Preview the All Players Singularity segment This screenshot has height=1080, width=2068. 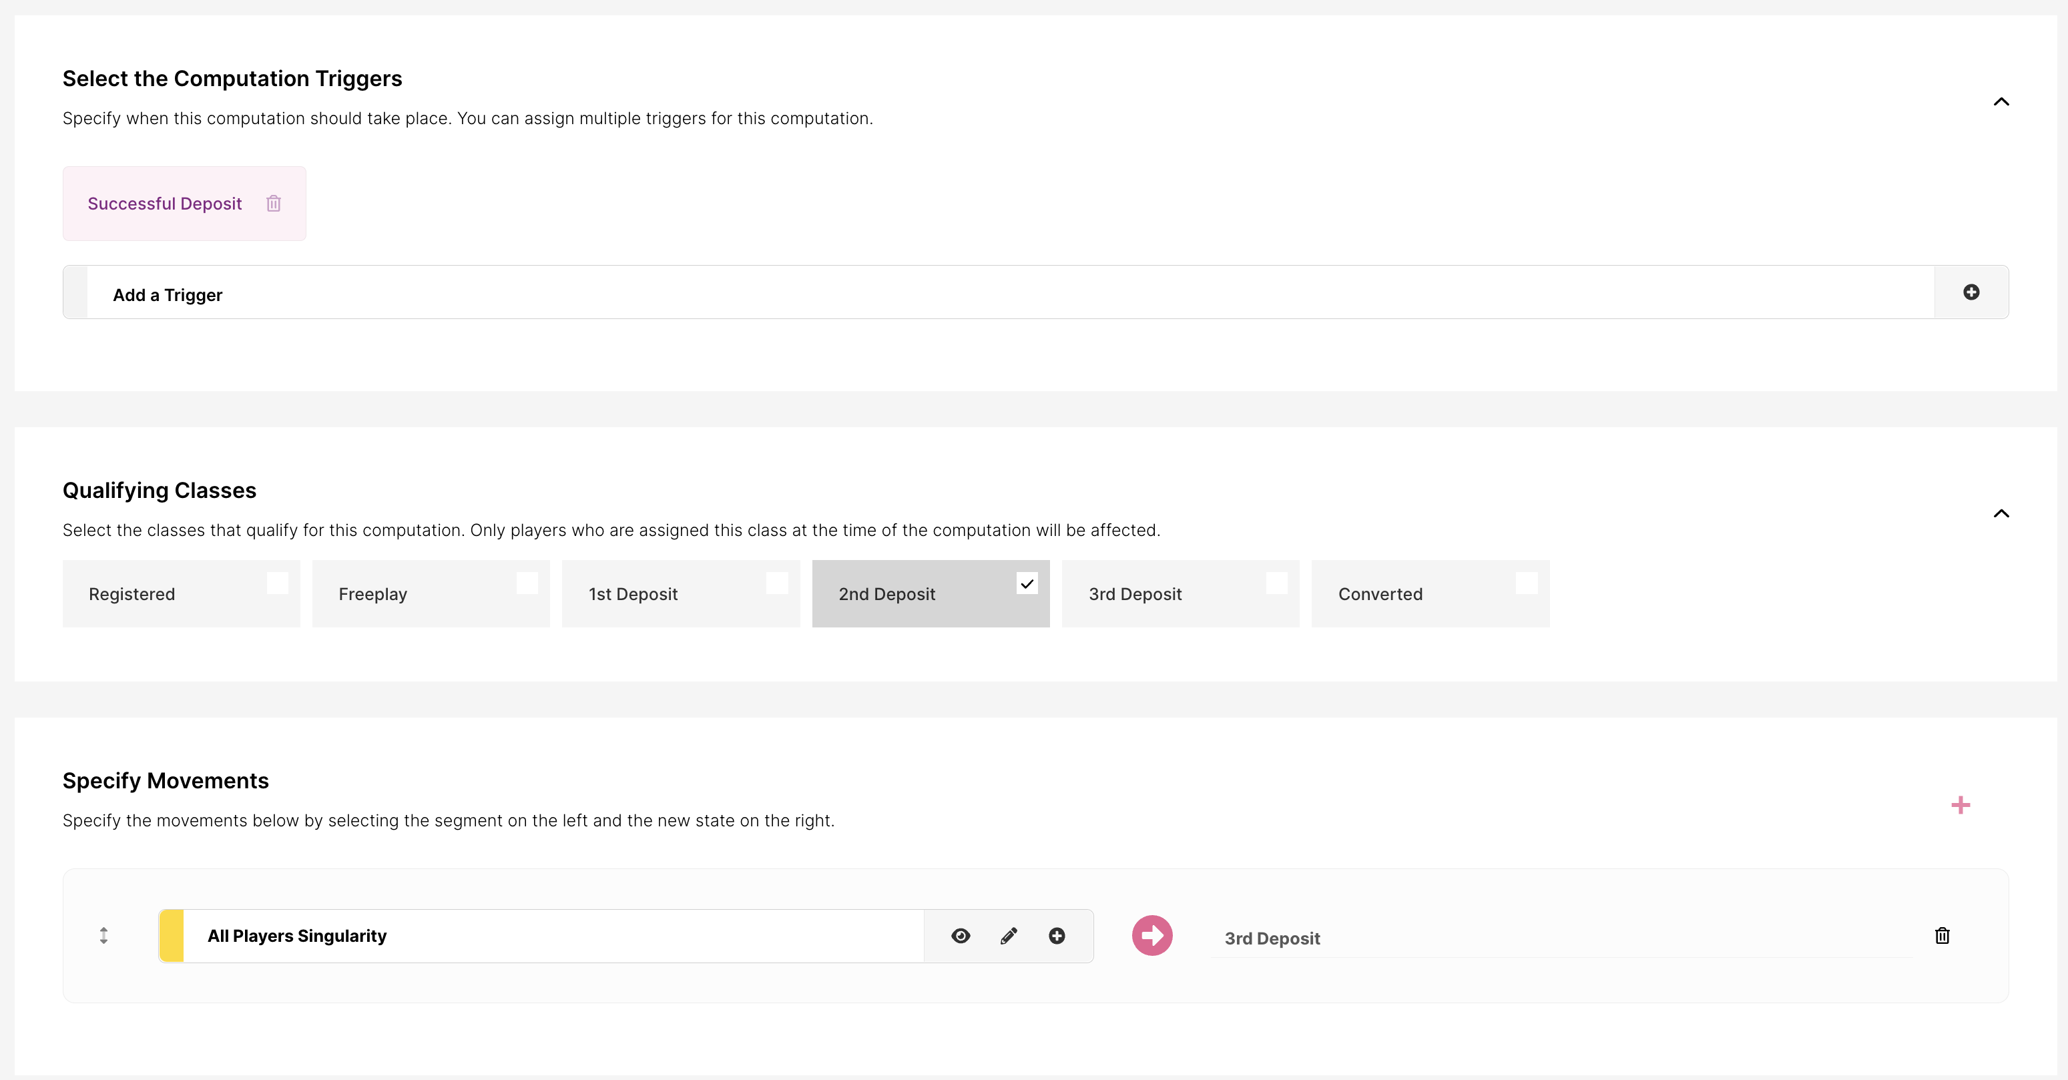click(x=960, y=935)
